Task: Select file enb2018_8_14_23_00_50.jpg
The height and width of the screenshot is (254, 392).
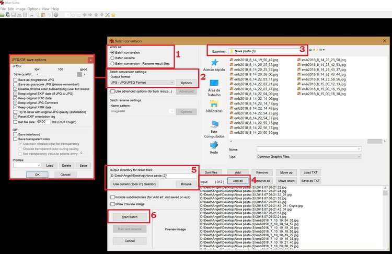Action: pos(253,133)
